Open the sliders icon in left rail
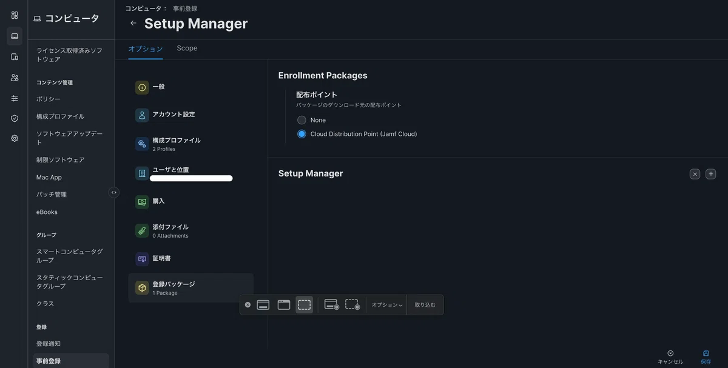 click(15, 98)
